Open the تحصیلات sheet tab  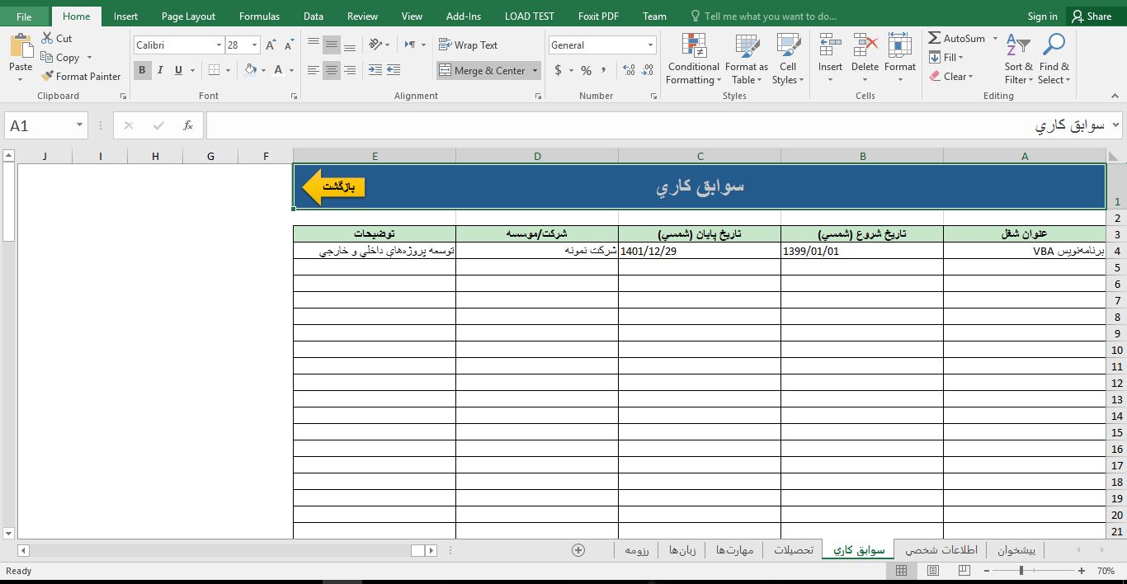[793, 550]
